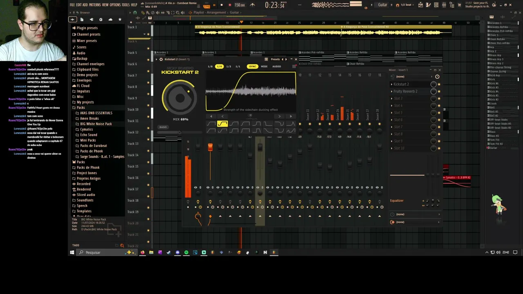The height and width of the screenshot is (294, 523).
Task: Open Kickstart 2 plugin options gear icon
Action: pyautogui.click(x=161, y=59)
